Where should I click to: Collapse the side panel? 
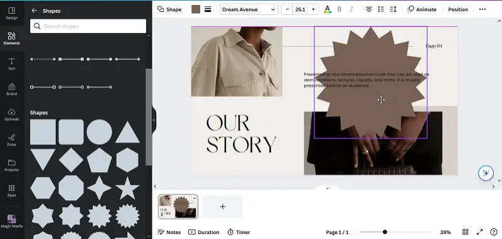click(x=154, y=120)
